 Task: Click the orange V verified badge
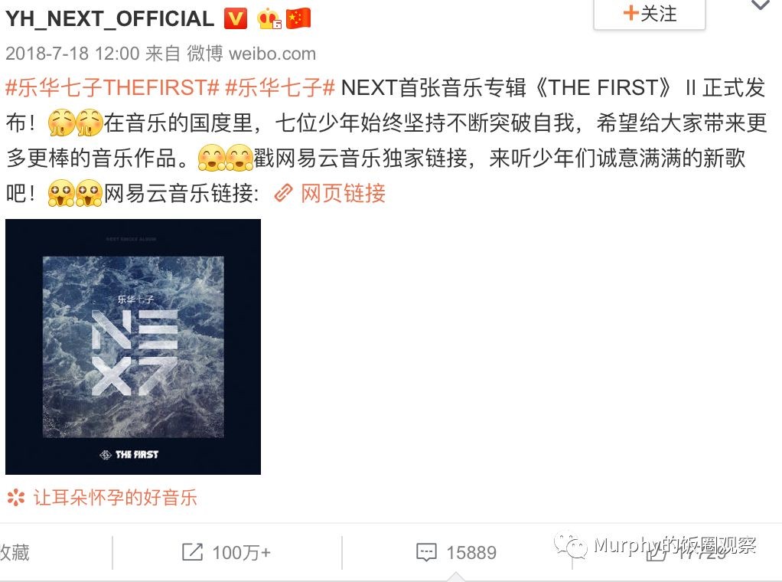pyautogui.click(x=236, y=19)
